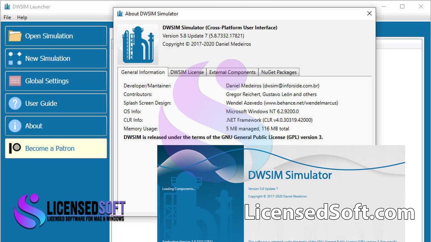Open the Help menu
The height and width of the screenshot is (242, 431).
click(x=22, y=17)
